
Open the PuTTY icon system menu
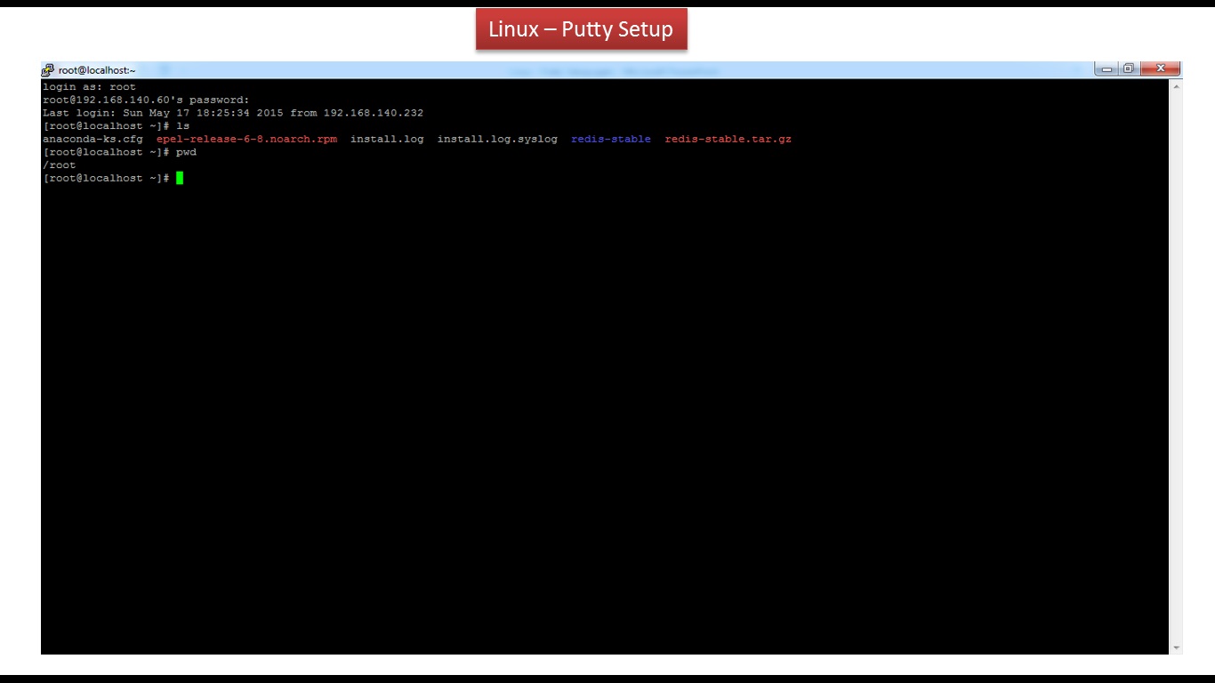point(48,70)
